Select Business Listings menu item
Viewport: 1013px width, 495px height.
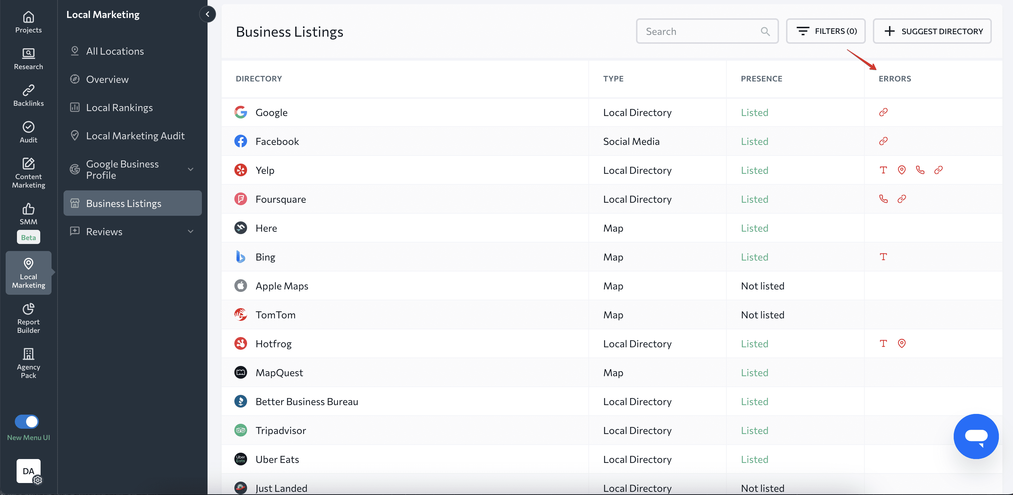[x=132, y=203]
